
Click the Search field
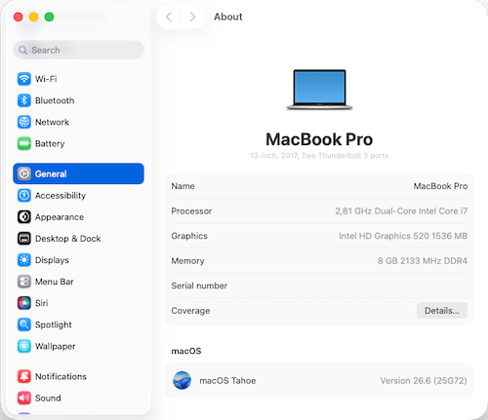[78, 50]
